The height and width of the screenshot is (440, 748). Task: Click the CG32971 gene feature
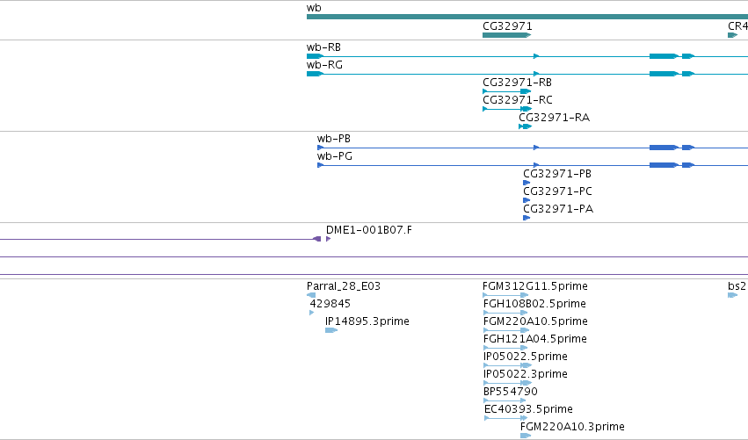click(506, 35)
